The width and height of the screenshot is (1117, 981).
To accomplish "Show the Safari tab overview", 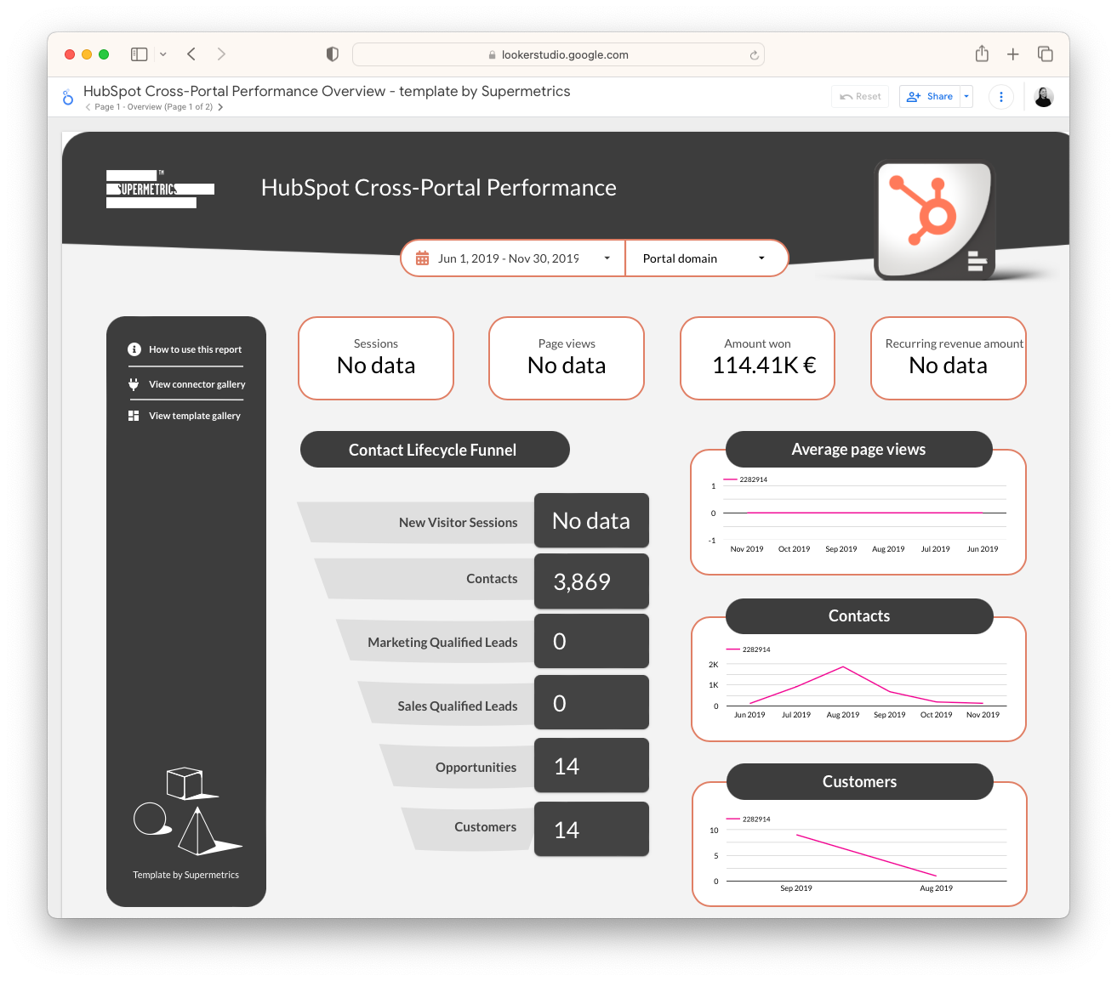I will (x=1045, y=54).
